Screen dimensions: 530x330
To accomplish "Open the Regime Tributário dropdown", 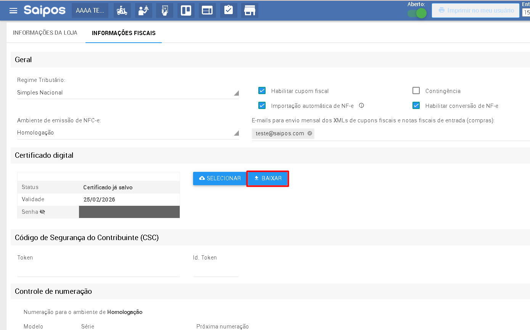I will tap(128, 93).
